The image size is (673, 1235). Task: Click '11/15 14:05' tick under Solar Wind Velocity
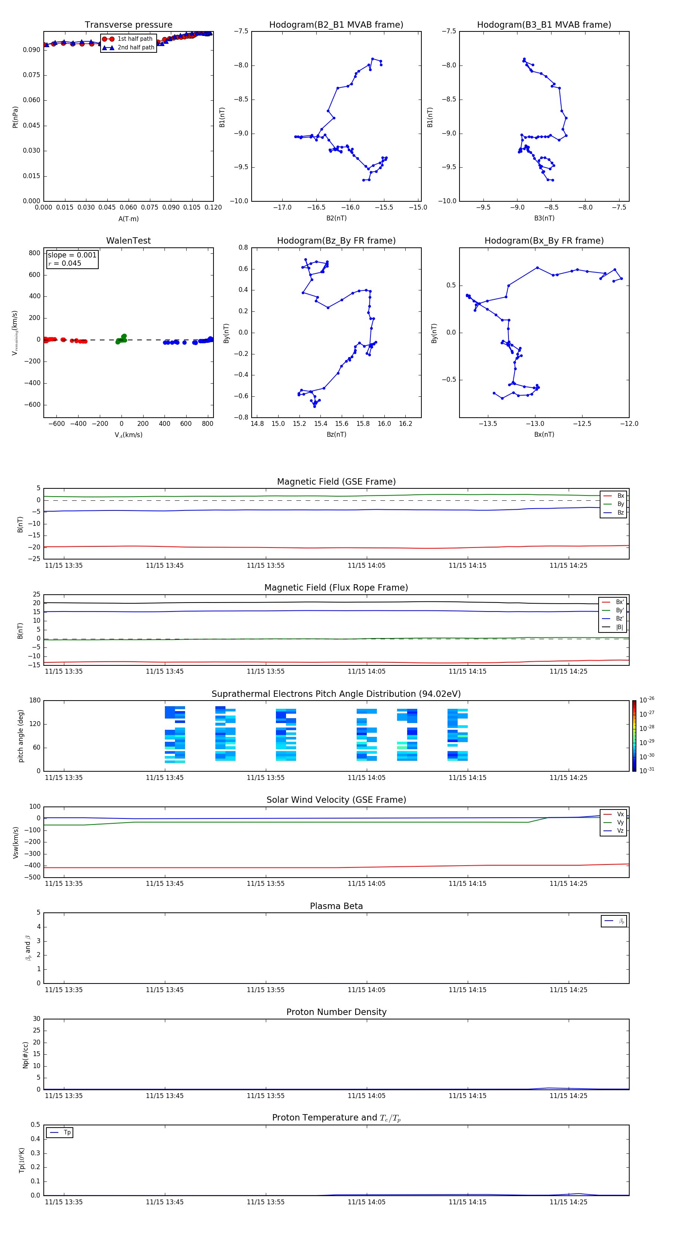pos(366,884)
